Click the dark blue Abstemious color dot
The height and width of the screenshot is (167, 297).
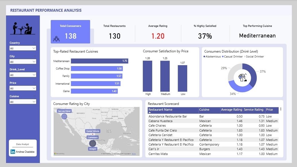(204, 57)
